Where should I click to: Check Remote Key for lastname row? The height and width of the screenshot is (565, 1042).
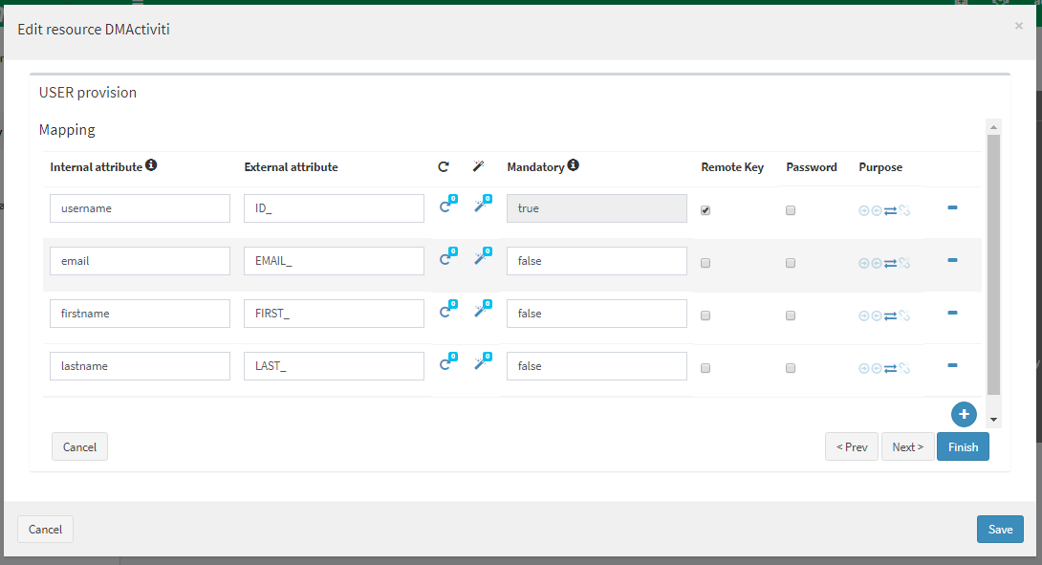tap(706, 368)
